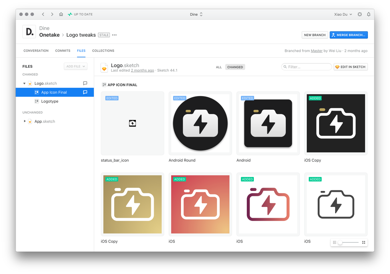The width and height of the screenshot is (390, 274).
Task: Show ALL artboards
Action: (x=219, y=67)
